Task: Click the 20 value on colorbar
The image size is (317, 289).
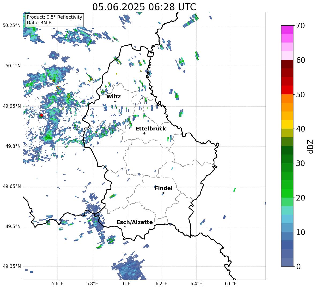Action: click(300, 198)
